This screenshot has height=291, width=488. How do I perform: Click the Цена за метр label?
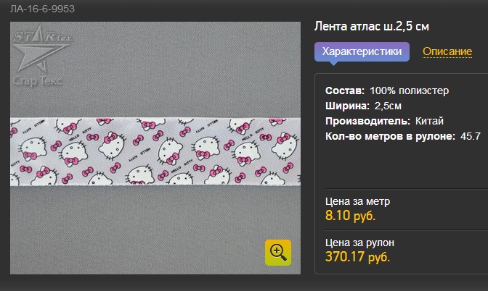click(357, 202)
